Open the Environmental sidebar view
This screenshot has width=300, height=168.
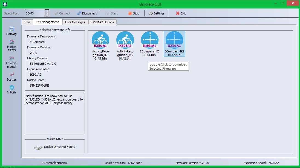click(12, 62)
